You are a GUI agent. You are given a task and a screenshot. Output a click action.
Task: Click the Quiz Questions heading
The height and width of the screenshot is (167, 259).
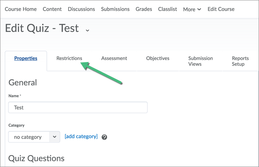pyautogui.click(x=36, y=158)
